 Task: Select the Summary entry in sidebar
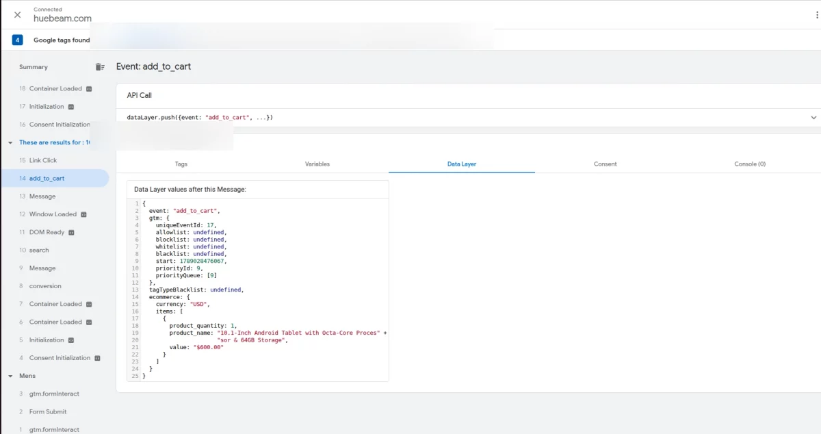pos(34,67)
